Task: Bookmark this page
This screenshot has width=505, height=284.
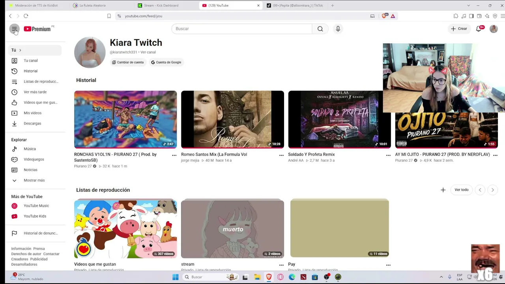Action: [x=109, y=16]
